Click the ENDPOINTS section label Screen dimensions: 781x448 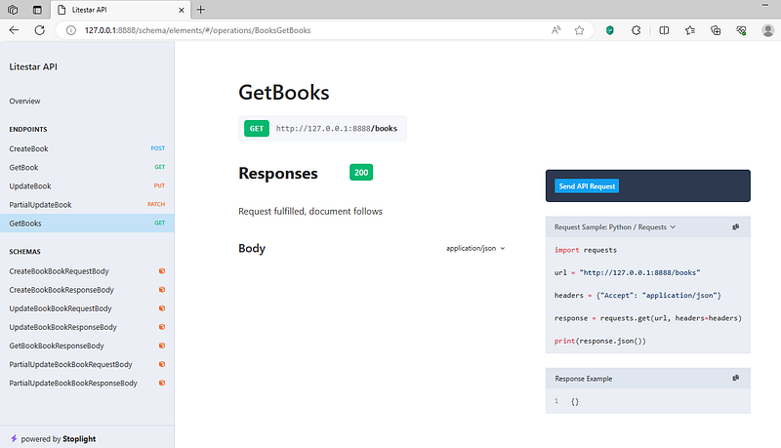[28, 130]
